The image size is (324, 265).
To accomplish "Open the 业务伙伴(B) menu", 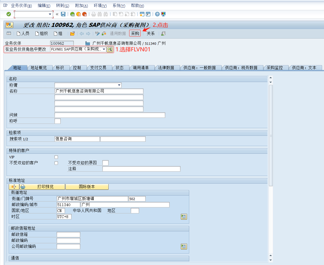I will (x=21, y=6).
